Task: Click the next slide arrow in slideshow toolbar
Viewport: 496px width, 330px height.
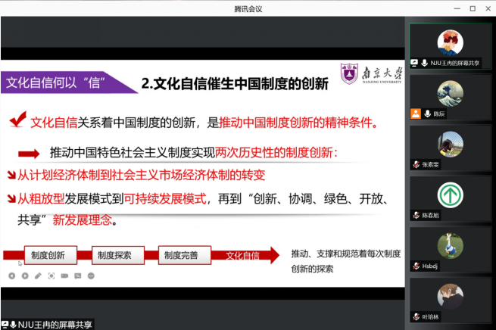Action: click(25, 276)
